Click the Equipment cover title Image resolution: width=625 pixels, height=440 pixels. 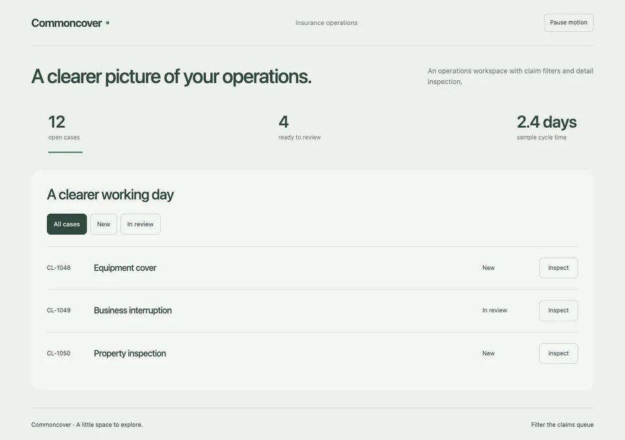[x=125, y=268]
